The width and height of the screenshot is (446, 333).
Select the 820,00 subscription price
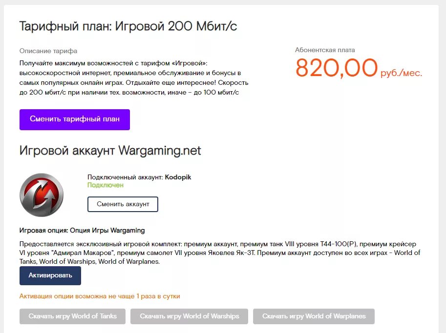(337, 68)
